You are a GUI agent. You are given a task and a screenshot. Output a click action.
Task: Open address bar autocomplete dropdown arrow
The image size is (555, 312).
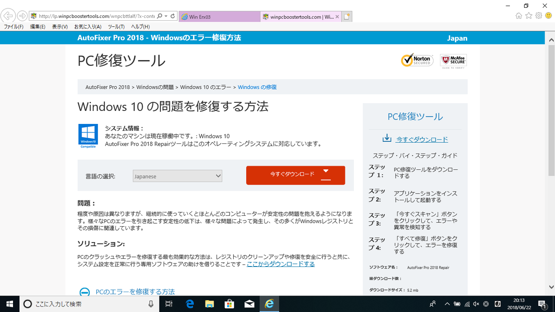point(166,16)
